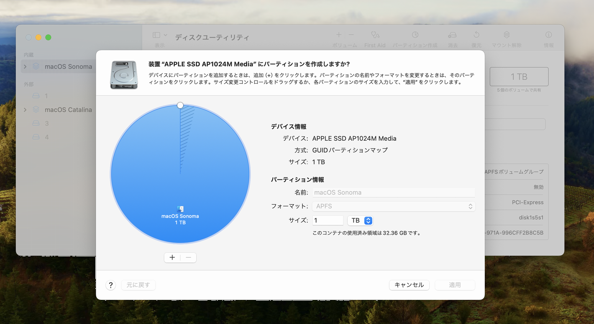Image resolution: width=594 pixels, height=324 pixels.
Task: Click the 消去 (erase) toolbar icon
Action: point(452,35)
